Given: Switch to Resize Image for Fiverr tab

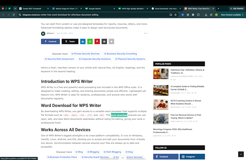Looking at the screenshot, I should 67,9.
